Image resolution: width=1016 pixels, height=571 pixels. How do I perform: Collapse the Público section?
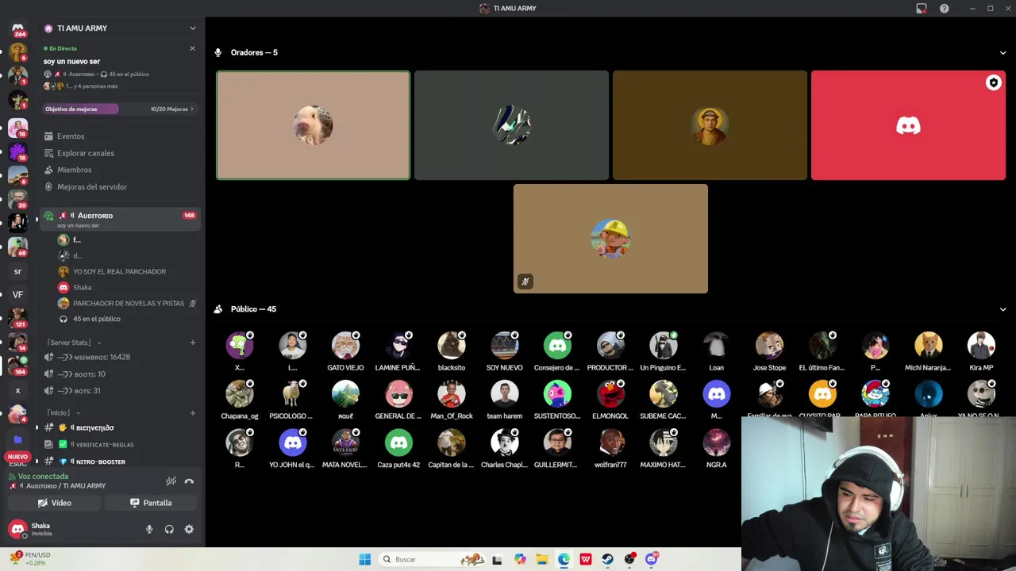[1003, 309]
